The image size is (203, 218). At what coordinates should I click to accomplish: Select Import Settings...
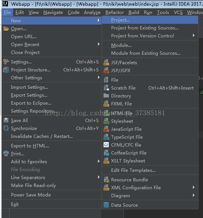click(x=52, y=87)
